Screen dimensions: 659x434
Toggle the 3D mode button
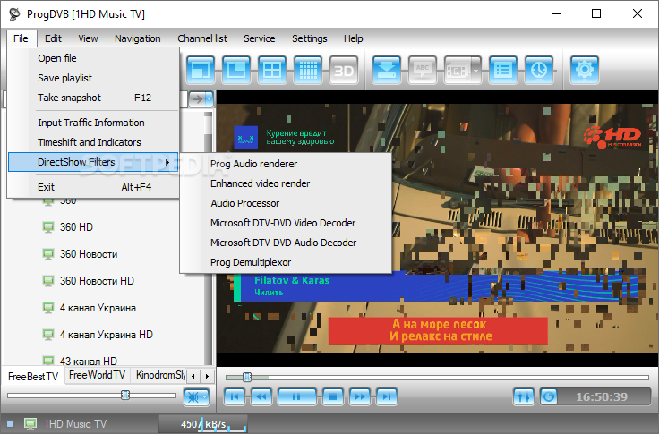(x=344, y=69)
